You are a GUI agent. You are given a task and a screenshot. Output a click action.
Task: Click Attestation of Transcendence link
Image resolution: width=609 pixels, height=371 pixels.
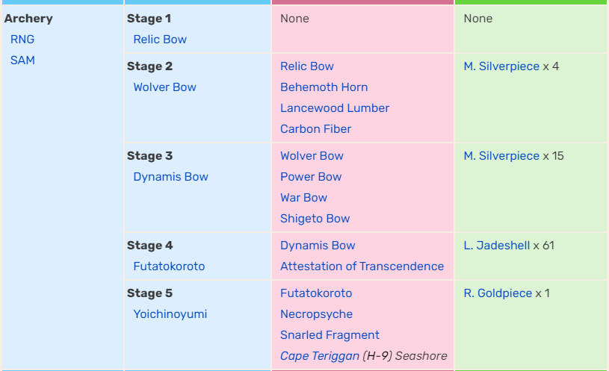[362, 266]
